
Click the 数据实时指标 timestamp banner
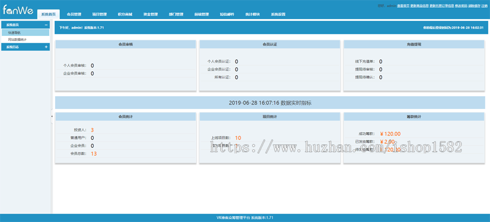270,103
